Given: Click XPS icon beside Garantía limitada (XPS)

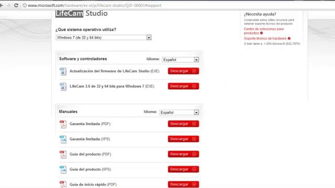Looking at the screenshot, I should click(63, 139).
